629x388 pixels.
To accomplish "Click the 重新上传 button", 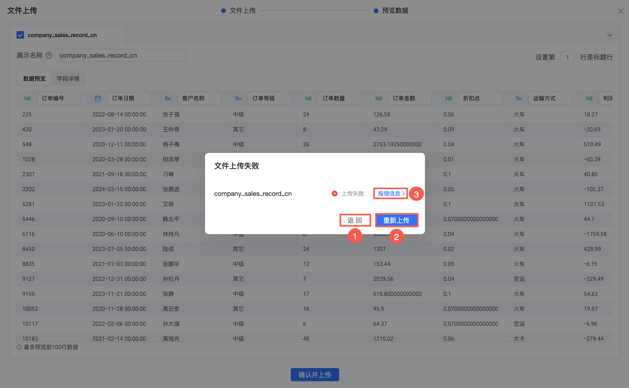I will click(396, 220).
